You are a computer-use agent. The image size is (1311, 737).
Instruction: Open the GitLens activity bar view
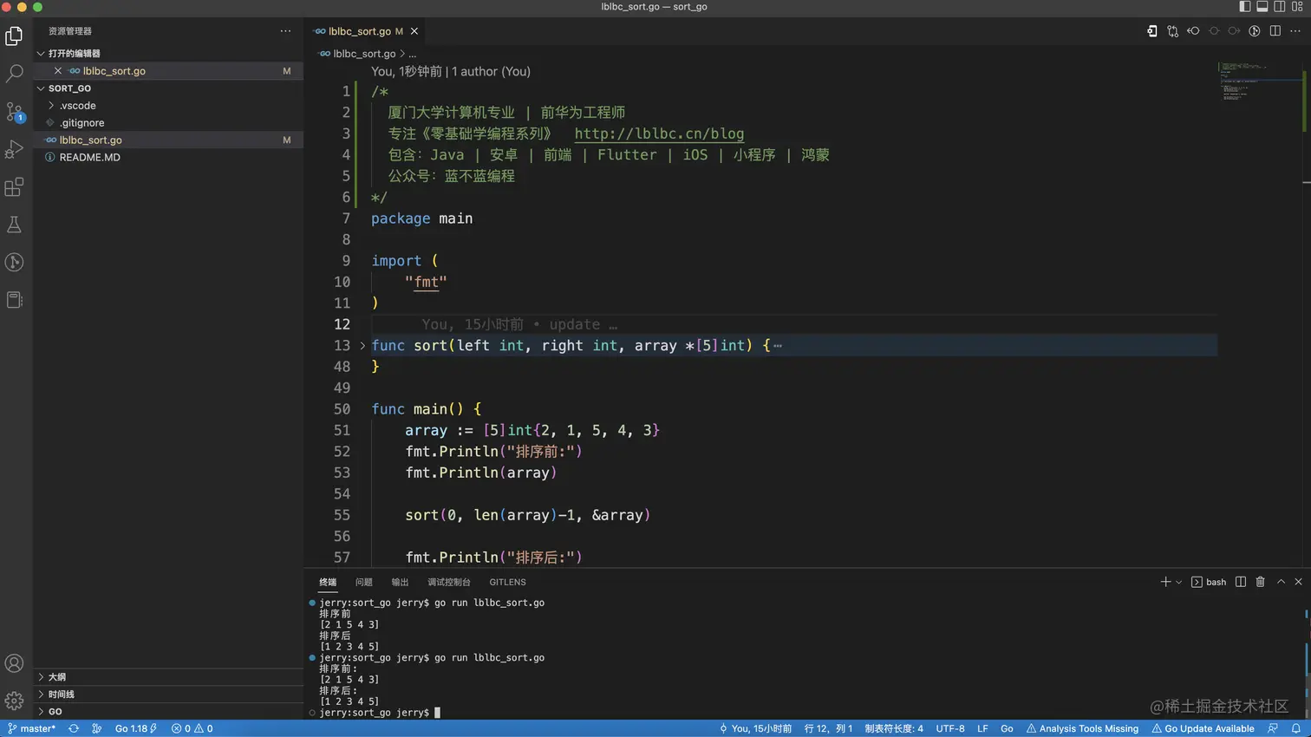14,262
